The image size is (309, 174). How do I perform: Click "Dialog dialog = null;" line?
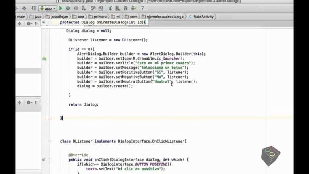click(x=89, y=31)
